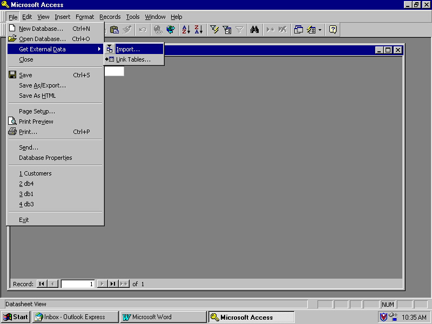Switch to Inbox - Outlook Express taskbar button
Screen dimensions: 432x324
pos(75,317)
